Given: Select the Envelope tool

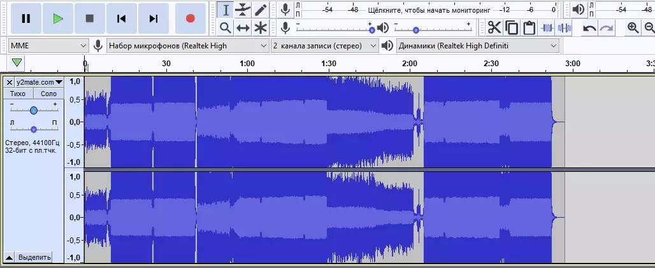Looking at the screenshot, I should [x=243, y=10].
